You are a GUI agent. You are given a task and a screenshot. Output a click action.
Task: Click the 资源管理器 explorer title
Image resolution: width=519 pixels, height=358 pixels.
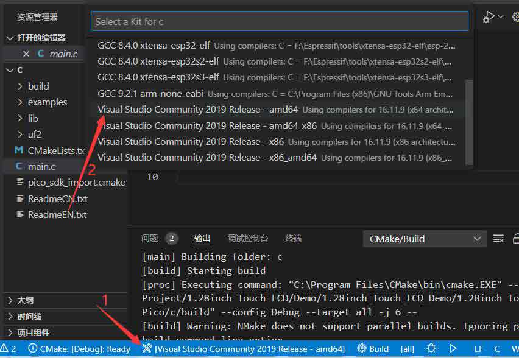click(37, 17)
